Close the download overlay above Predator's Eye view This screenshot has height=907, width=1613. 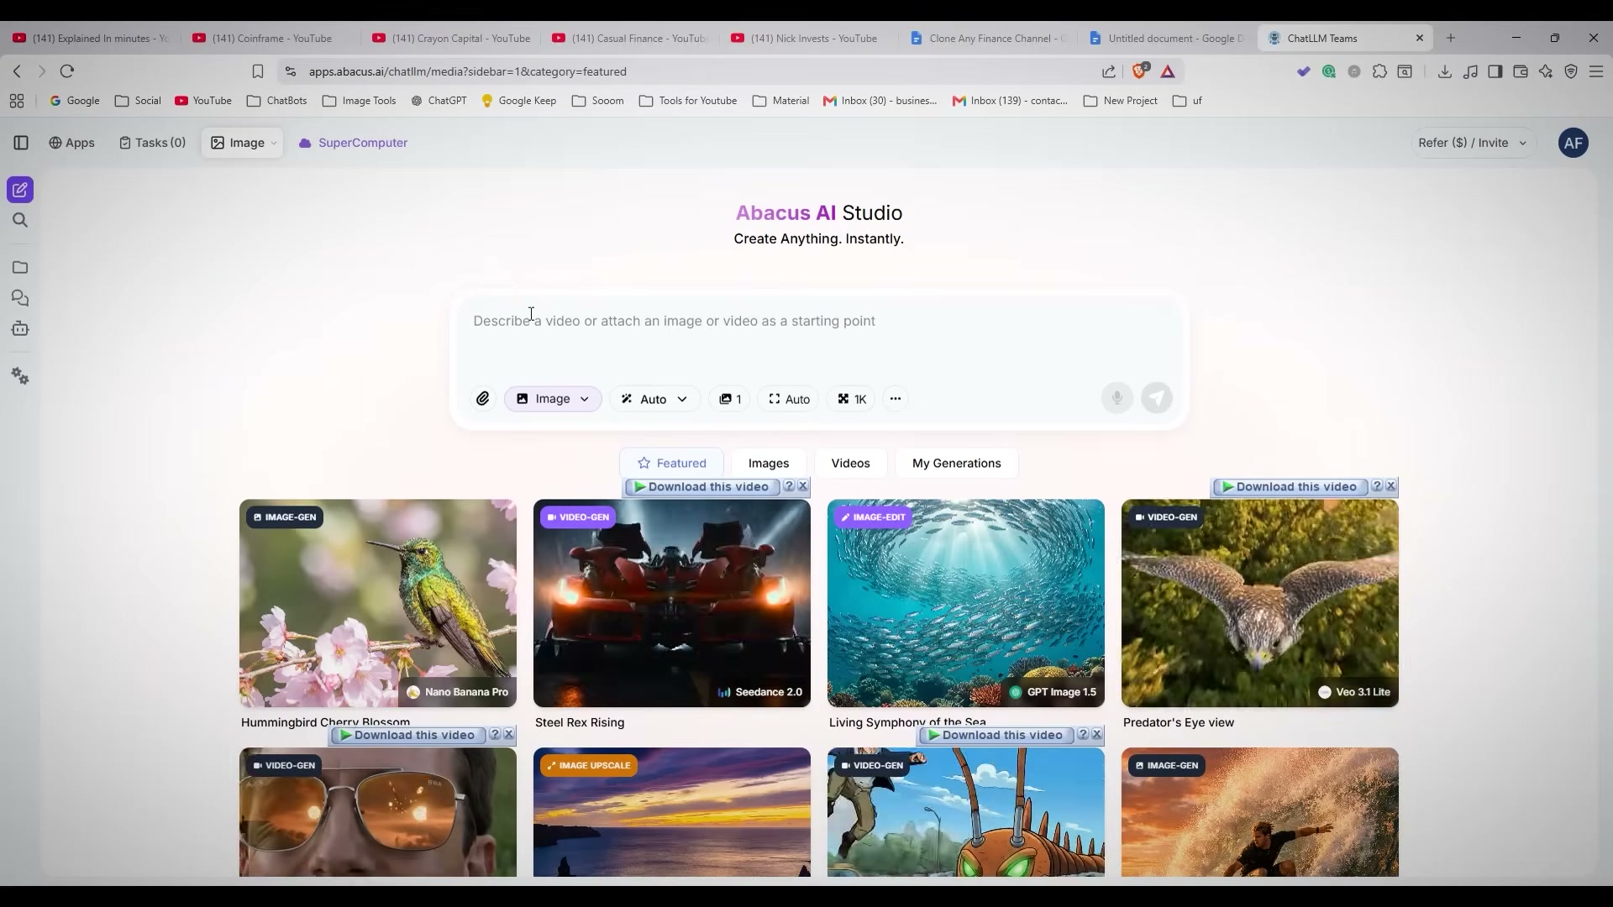tap(1391, 486)
